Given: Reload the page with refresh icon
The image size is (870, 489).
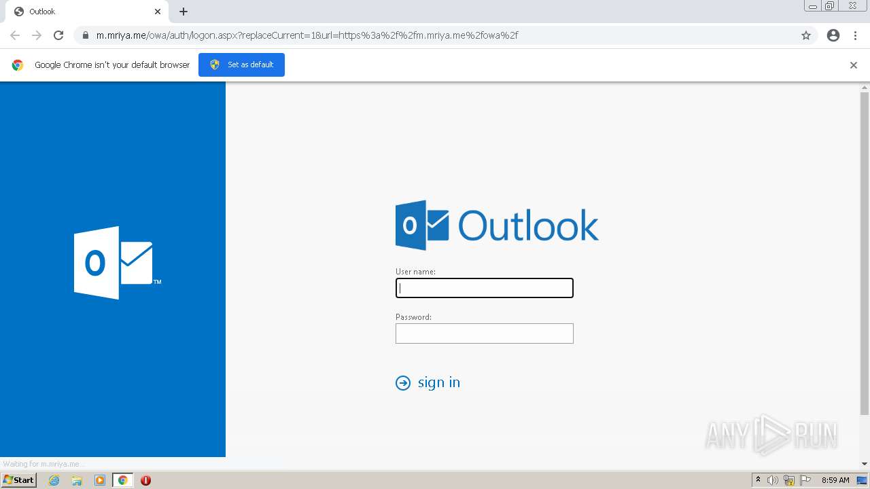Looking at the screenshot, I should (x=58, y=35).
